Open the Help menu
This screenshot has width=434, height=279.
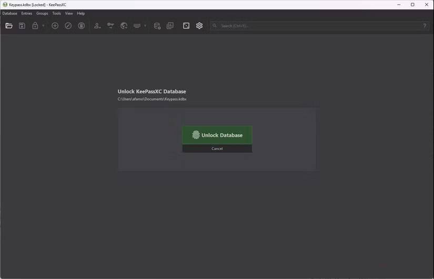[81, 13]
